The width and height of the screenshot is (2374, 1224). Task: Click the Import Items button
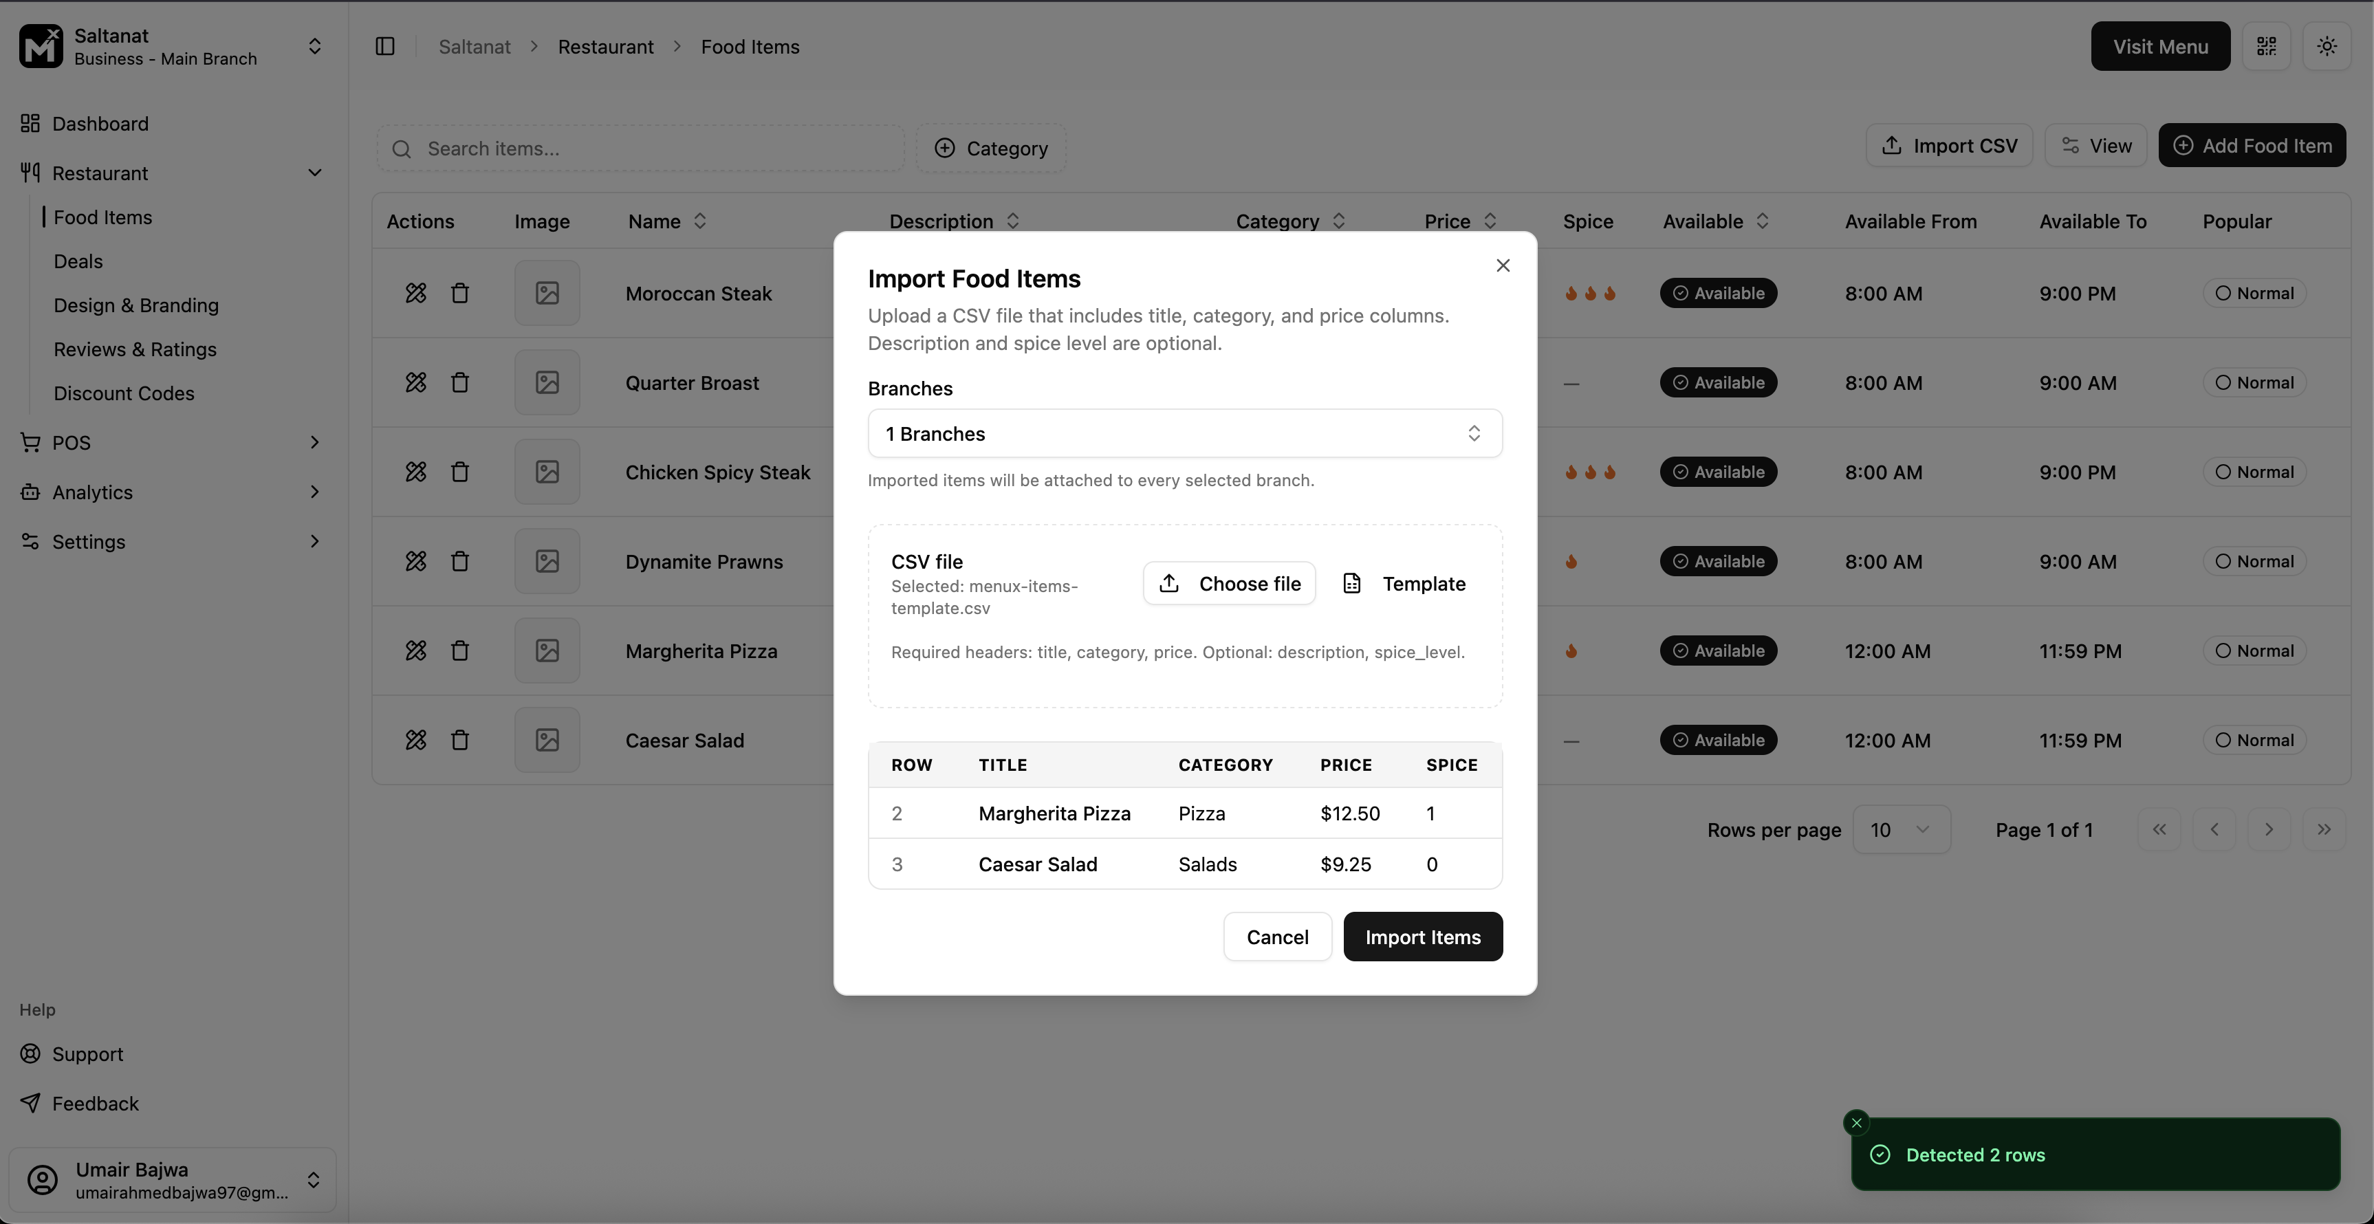[1422, 937]
